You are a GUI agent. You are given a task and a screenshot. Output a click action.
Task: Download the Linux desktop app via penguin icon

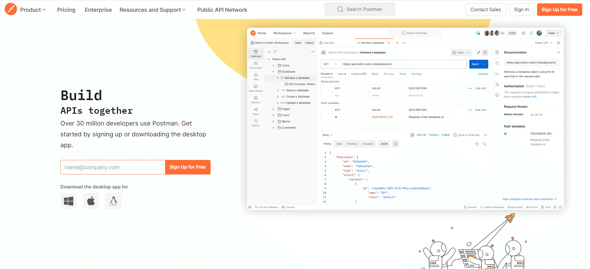113,201
